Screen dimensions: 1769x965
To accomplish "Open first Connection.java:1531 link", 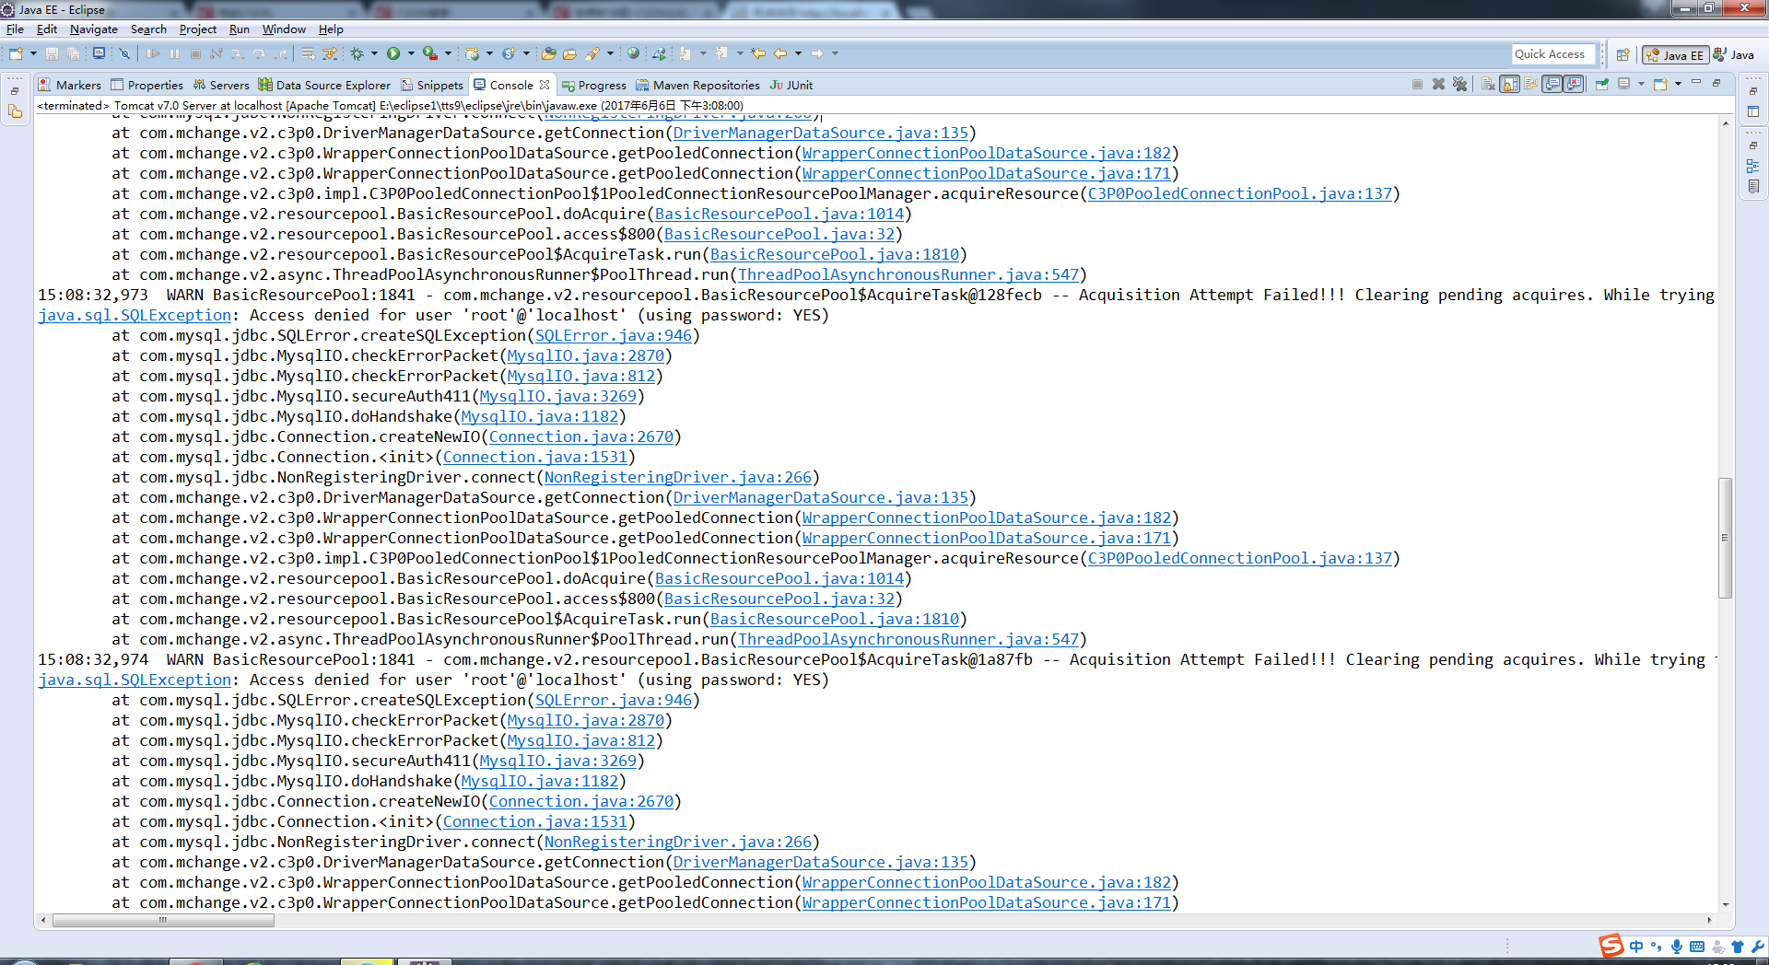I will (x=535, y=457).
